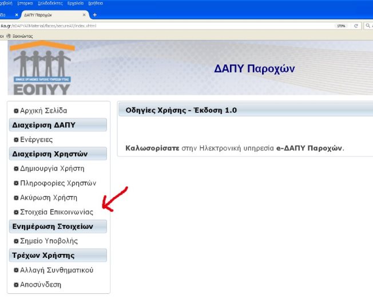Open Στοιχεία Επικοινωνίας in sidebar
The image size is (373, 303).
click(x=57, y=212)
